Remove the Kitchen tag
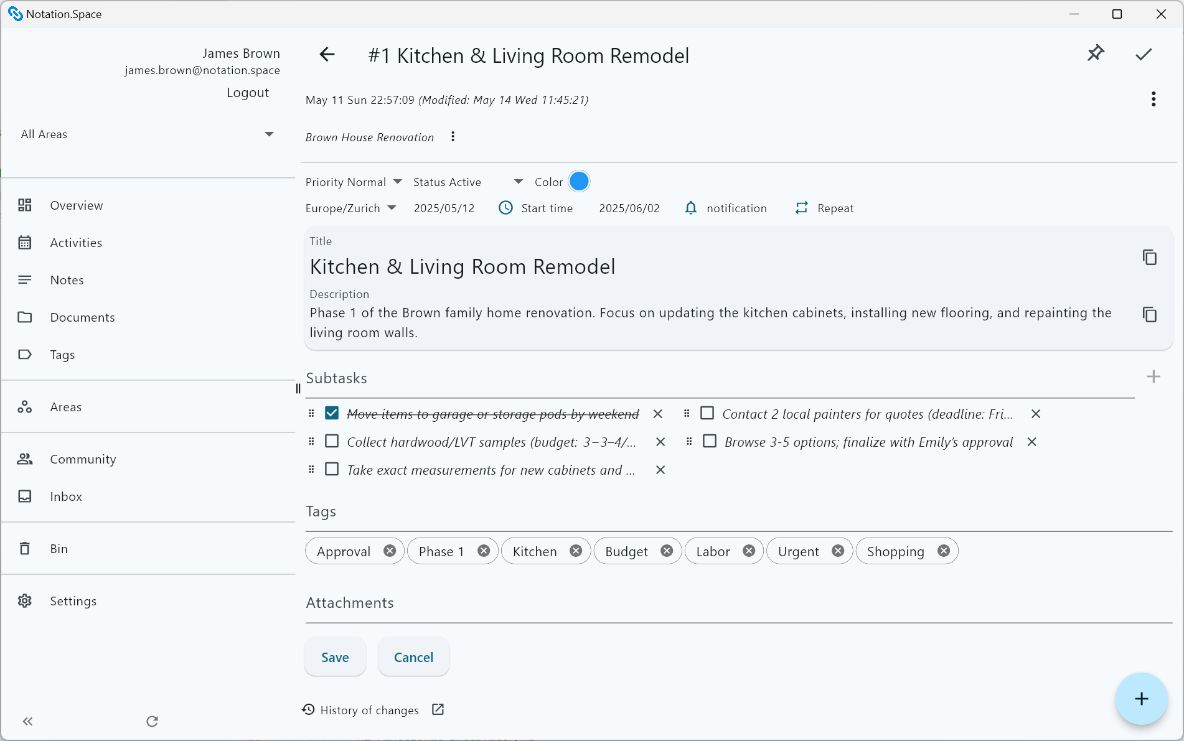1184x741 pixels. tap(575, 551)
